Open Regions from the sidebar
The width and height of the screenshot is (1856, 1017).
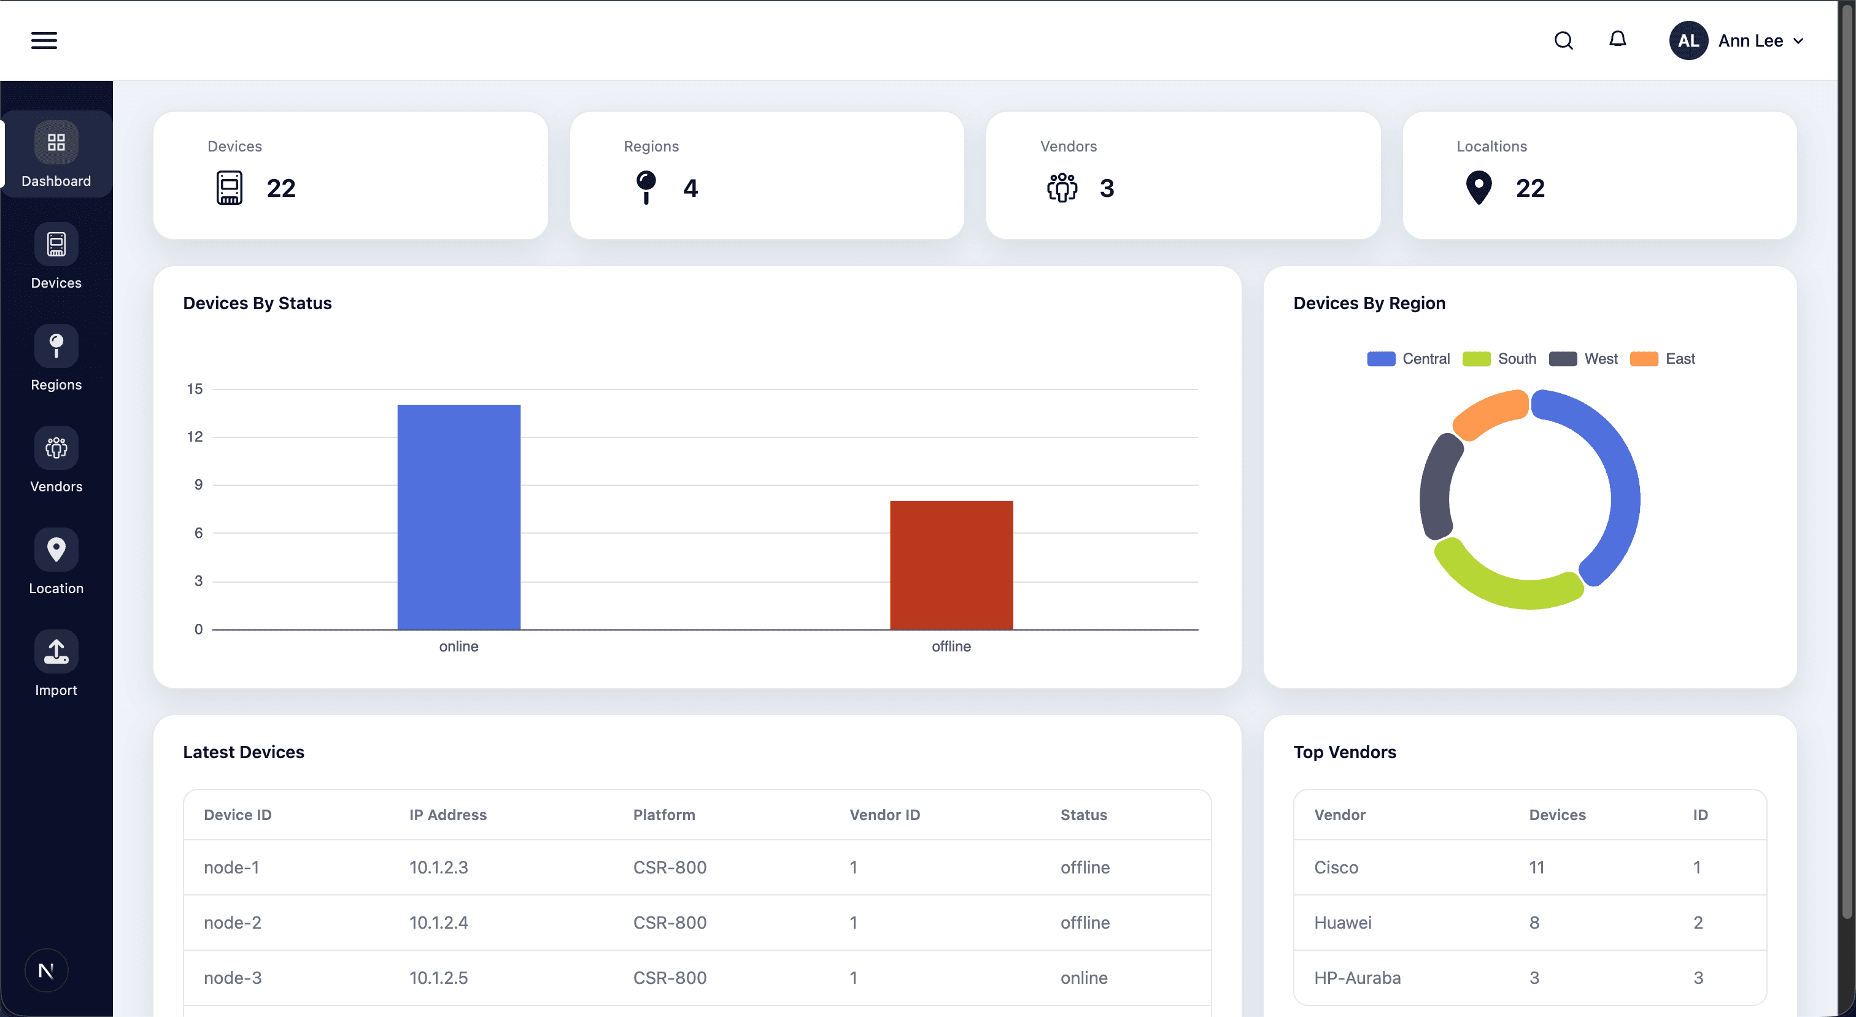tap(56, 359)
